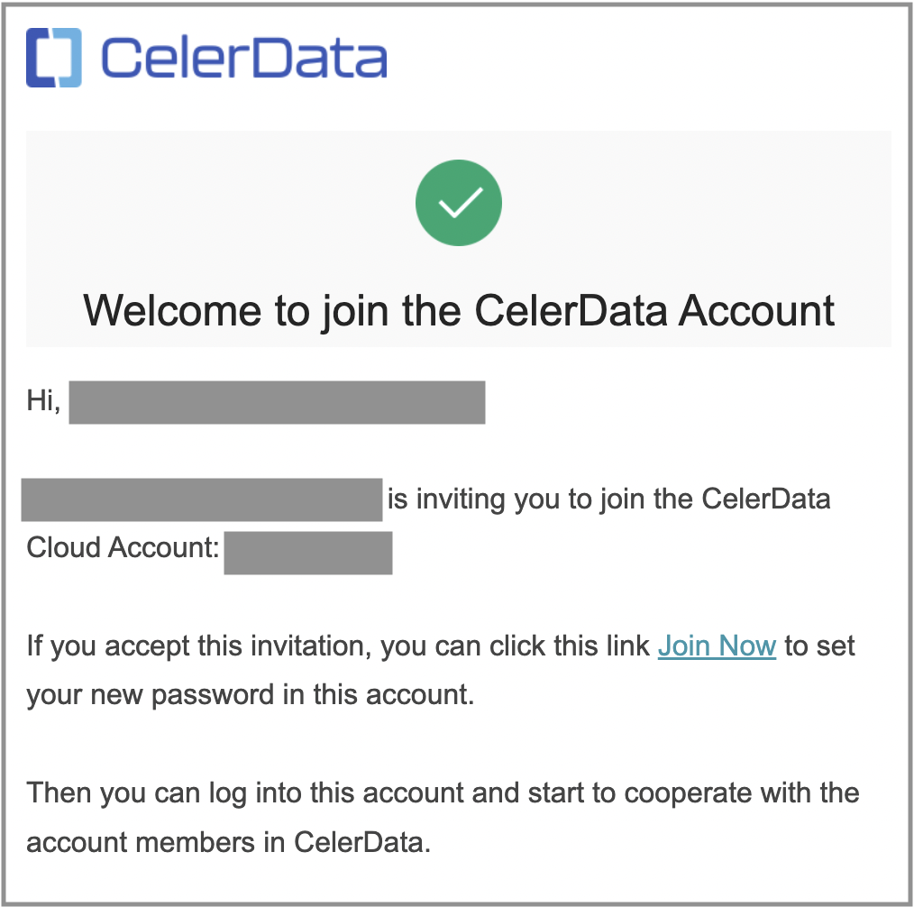
Task: Click the redacted Cloud Account name block
Action: [307, 553]
